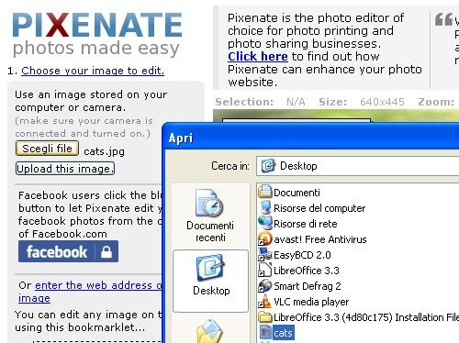The height and width of the screenshot is (343, 459).
Task: Click the Scegli file button
Action: tap(47, 149)
